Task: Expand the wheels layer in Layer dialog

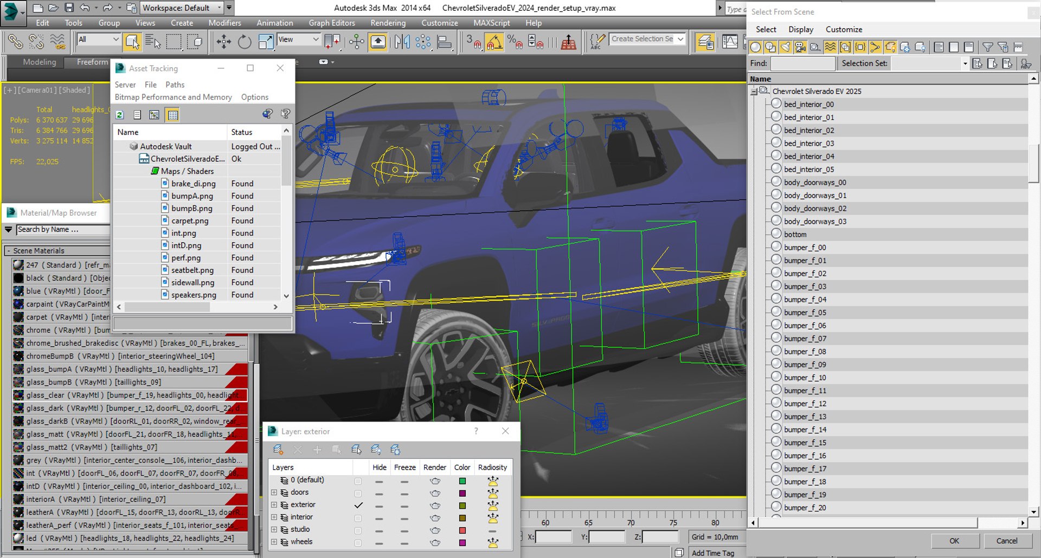Action: [x=274, y=542]
